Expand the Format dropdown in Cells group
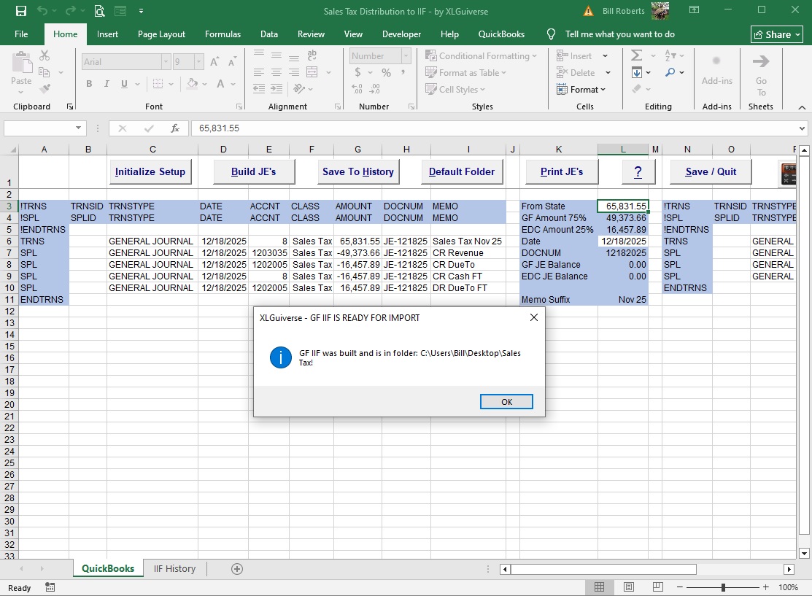 pos(581,90)
